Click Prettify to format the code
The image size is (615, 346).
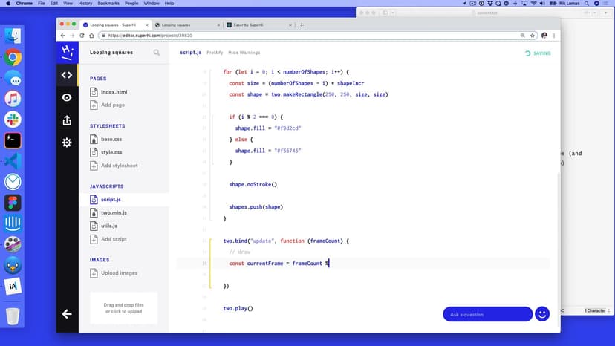click(x=215, y=53)
